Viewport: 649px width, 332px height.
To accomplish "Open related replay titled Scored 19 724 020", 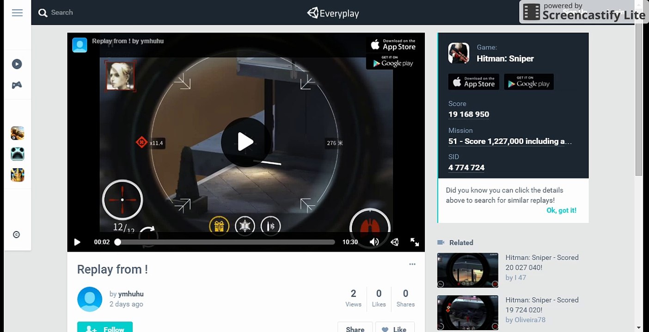I will tap(542, 305).
